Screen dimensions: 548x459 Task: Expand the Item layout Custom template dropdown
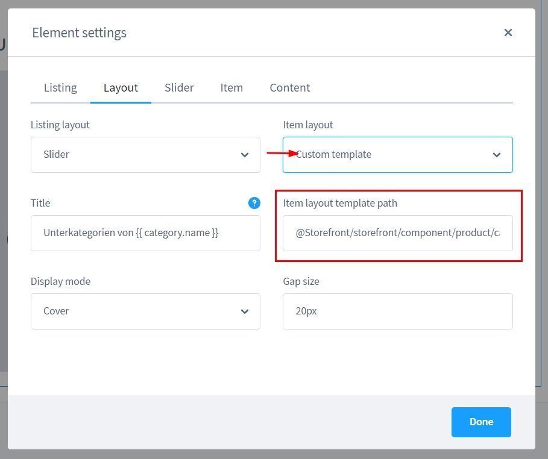tap(398, 155)
